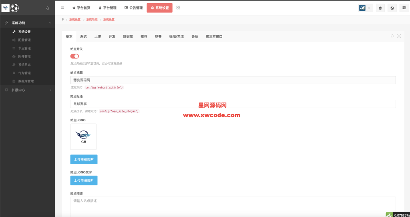Click the grid modules icon after 系统设置

pyautogui.click(x=178, y=8)
